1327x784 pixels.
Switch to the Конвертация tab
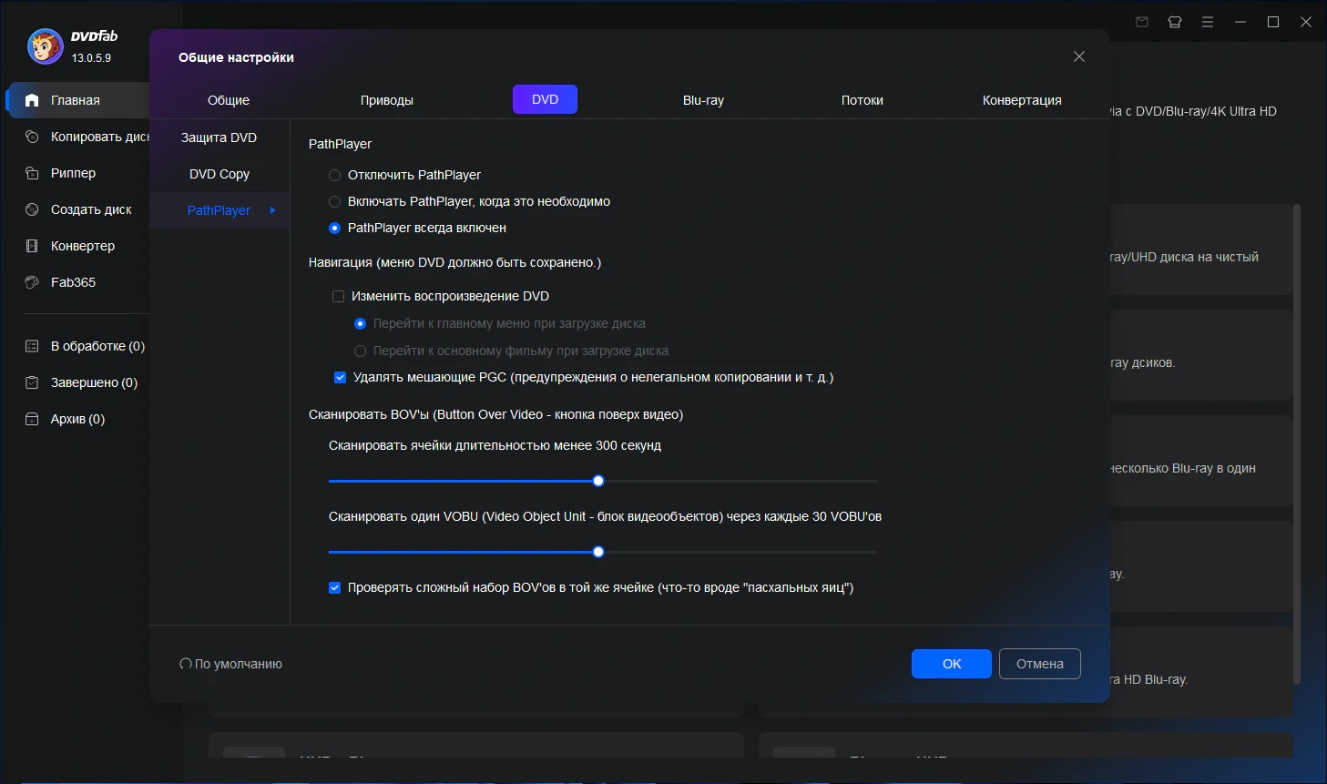1022,100
